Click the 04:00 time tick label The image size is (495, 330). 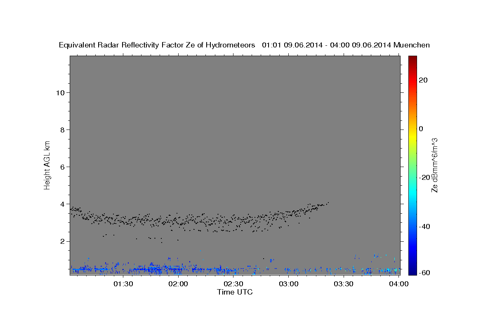coord(398,284)
